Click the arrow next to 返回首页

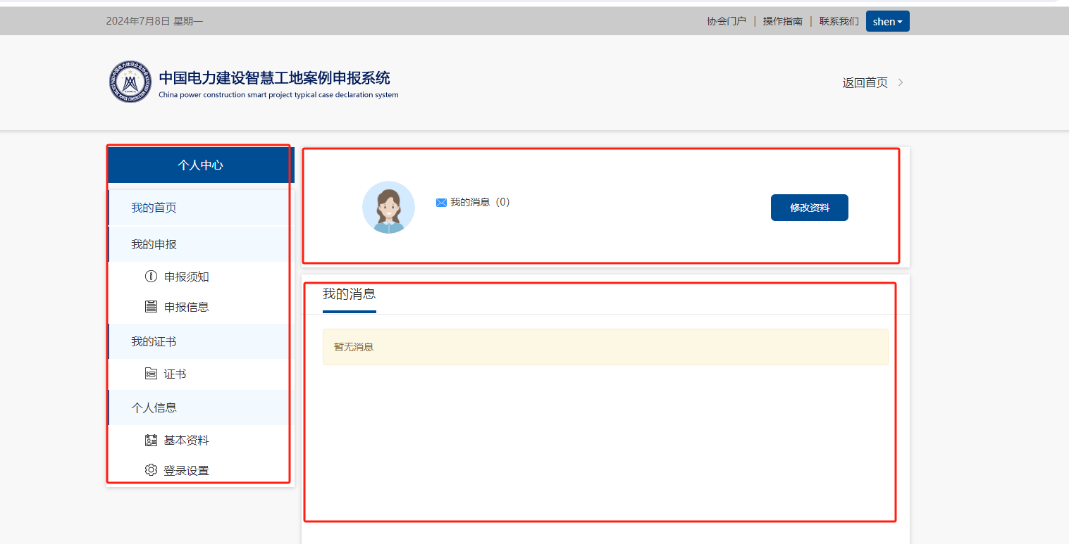[901, 82]
